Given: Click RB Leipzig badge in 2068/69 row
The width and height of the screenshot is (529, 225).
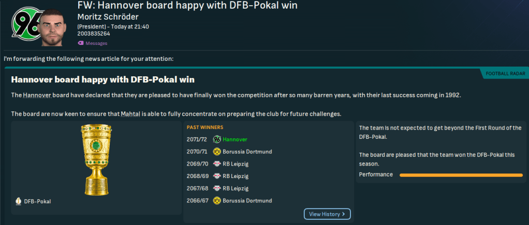Looking at the screenshot, I should click(217, 176).
